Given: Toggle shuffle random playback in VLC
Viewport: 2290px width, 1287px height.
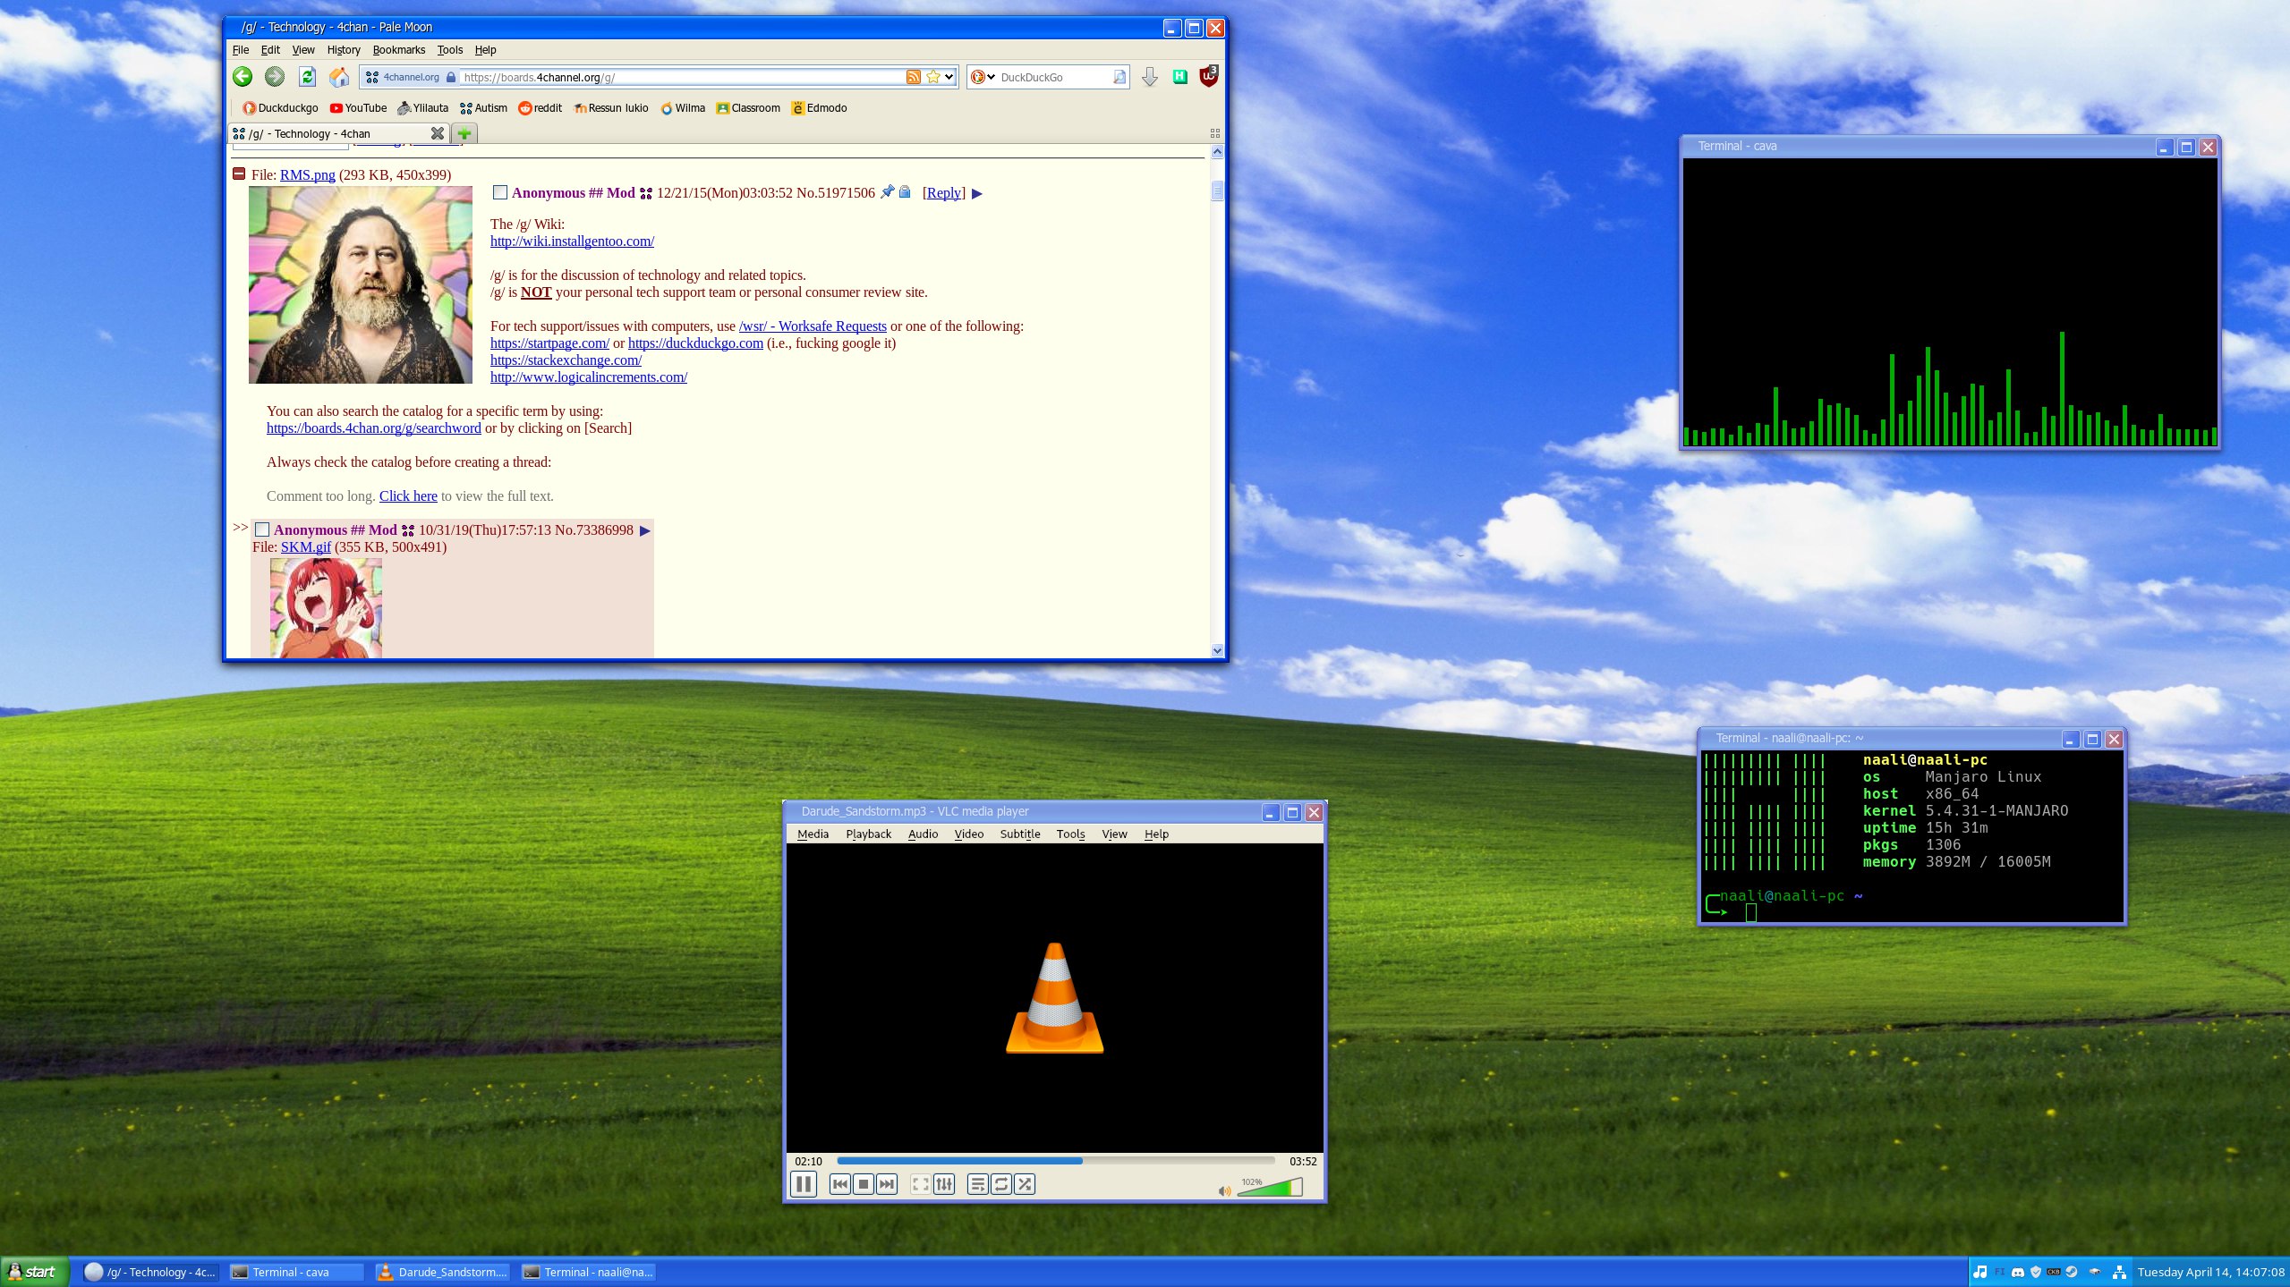Looking at the screenshot, I should 1025,1184.
